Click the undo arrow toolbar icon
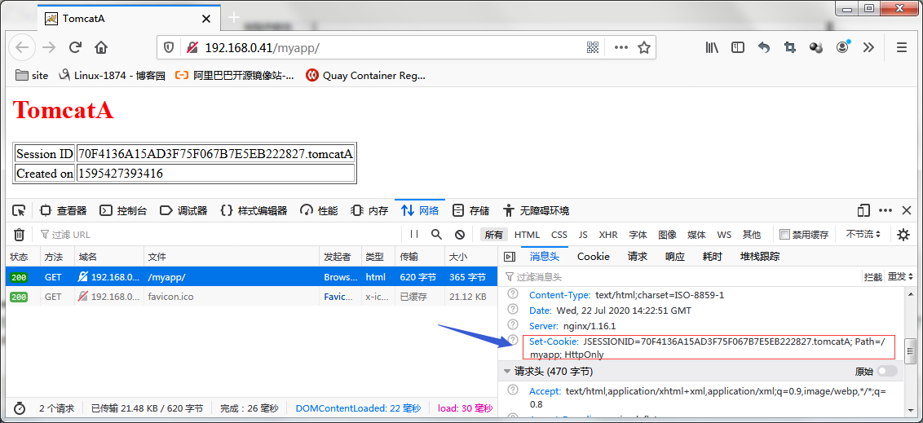The width and height of the screenshot is (923, 423). [763, 47]
